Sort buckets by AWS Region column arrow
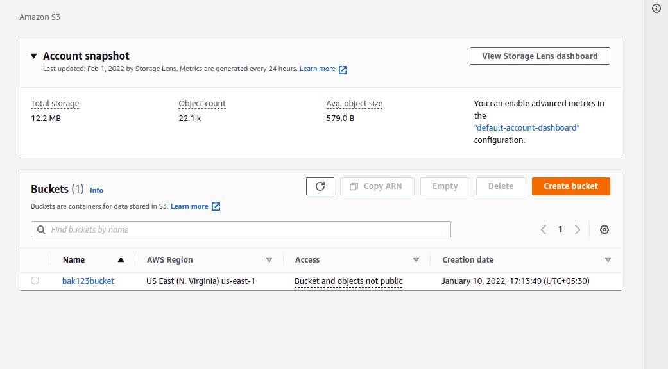 pyautogui.click(x=269, y=260)
